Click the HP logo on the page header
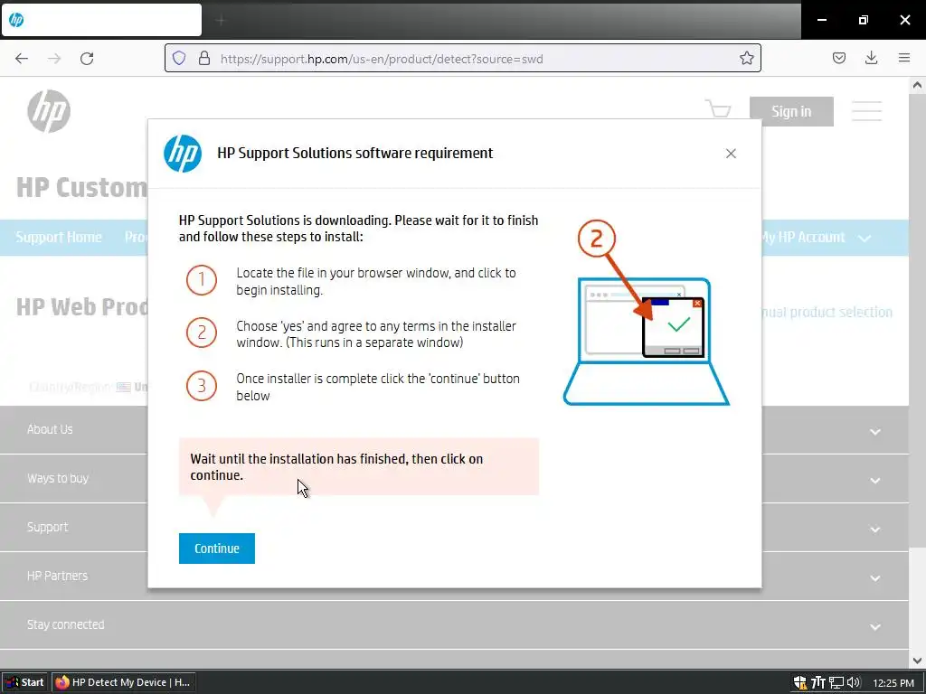This screenshot has height=694, width=926. point(49,111)
